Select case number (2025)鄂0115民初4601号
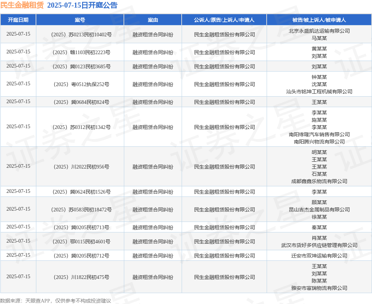Image resolution: width=372 pixels, height=304 pixels. coord(81,242)
